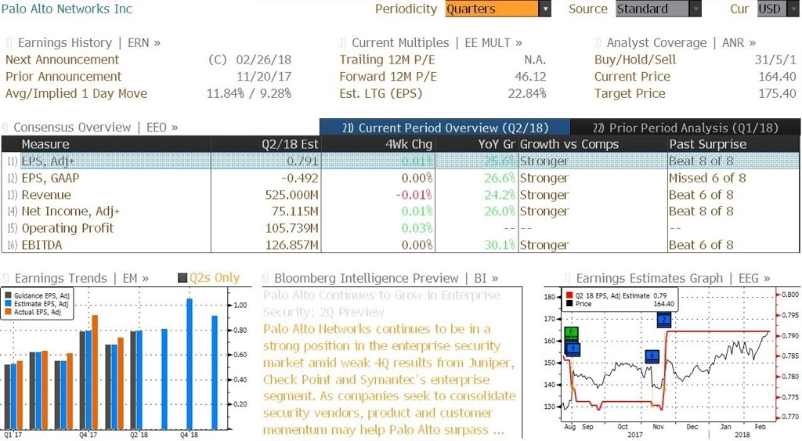Select the Standard source field
This screenshot has width=802, height=441.
point(652,9)
